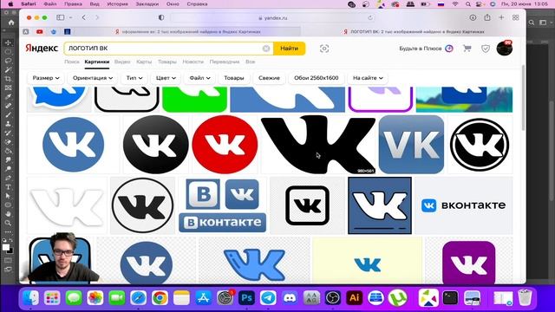Click Photoshop foreground color swatch
The height and width of the screenshot is (312, 555).
pos(6,247)
